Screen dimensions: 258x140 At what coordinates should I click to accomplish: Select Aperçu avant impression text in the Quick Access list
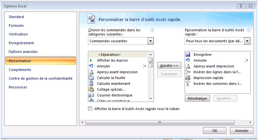[214, 66]
